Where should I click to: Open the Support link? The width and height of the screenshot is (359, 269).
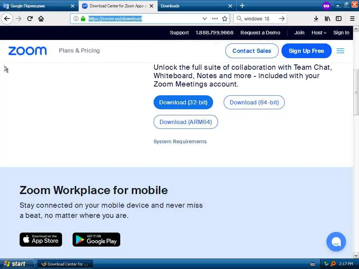(179, 33)
